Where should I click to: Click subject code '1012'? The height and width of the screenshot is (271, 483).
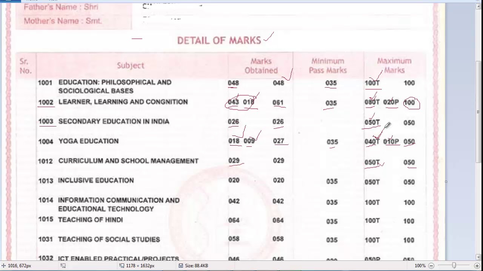pos(45,161)
